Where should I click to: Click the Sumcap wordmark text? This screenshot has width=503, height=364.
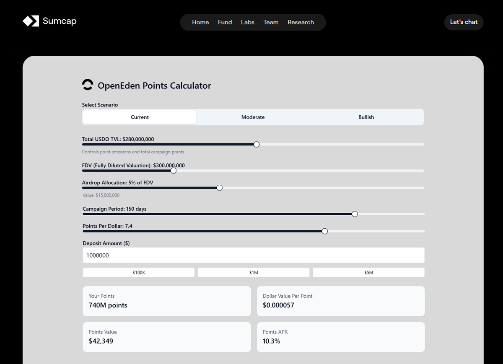pos(60,21)
